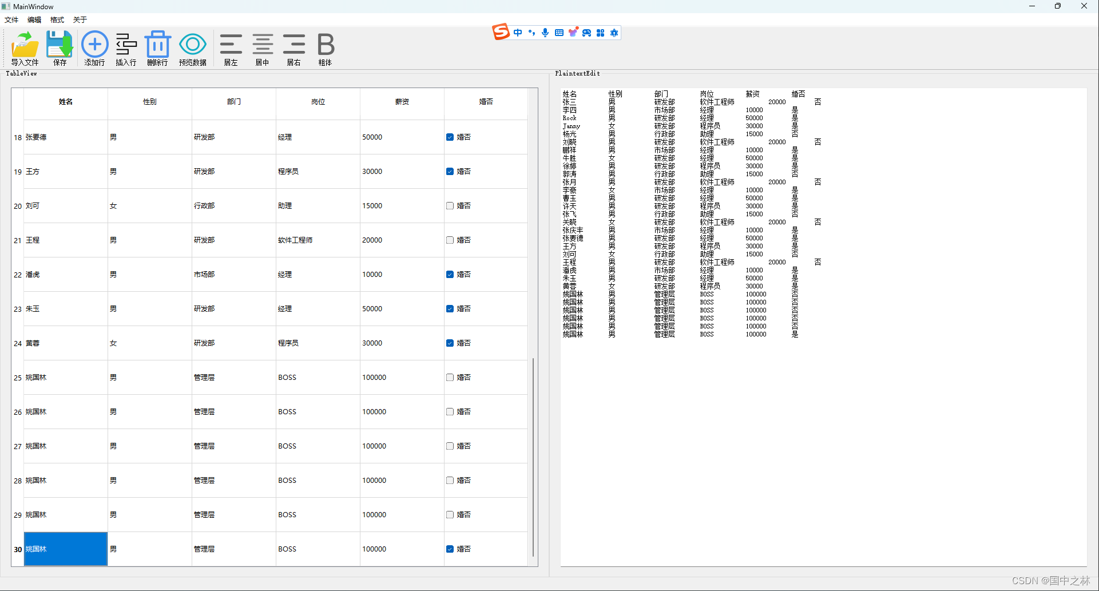Open the 关于 menu
The image size is (1099, 591).
pyautogui.click(x=80, y=19)
